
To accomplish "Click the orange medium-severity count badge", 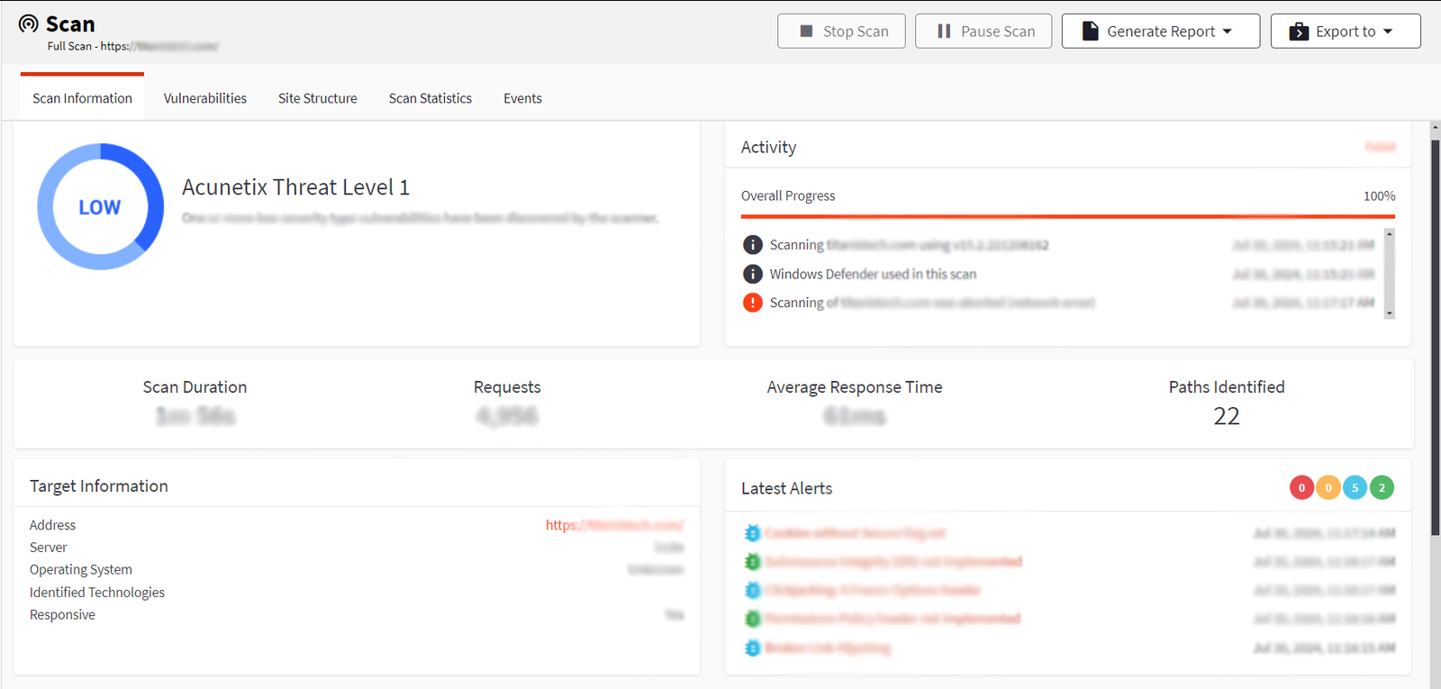I will tap(1328, 488).
